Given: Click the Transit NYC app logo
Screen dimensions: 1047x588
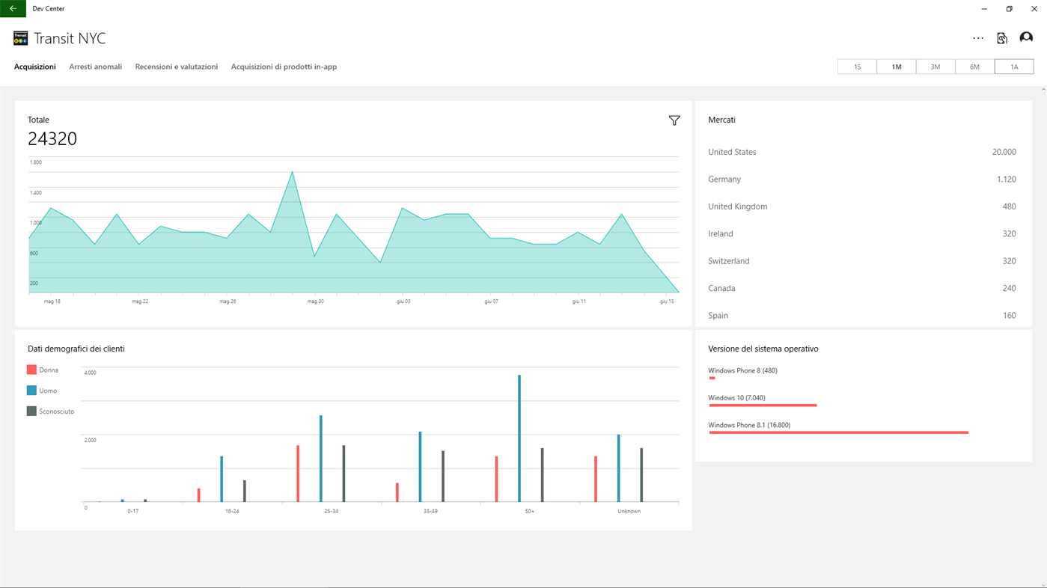Looking at the screenshot, I should [21, 38].
